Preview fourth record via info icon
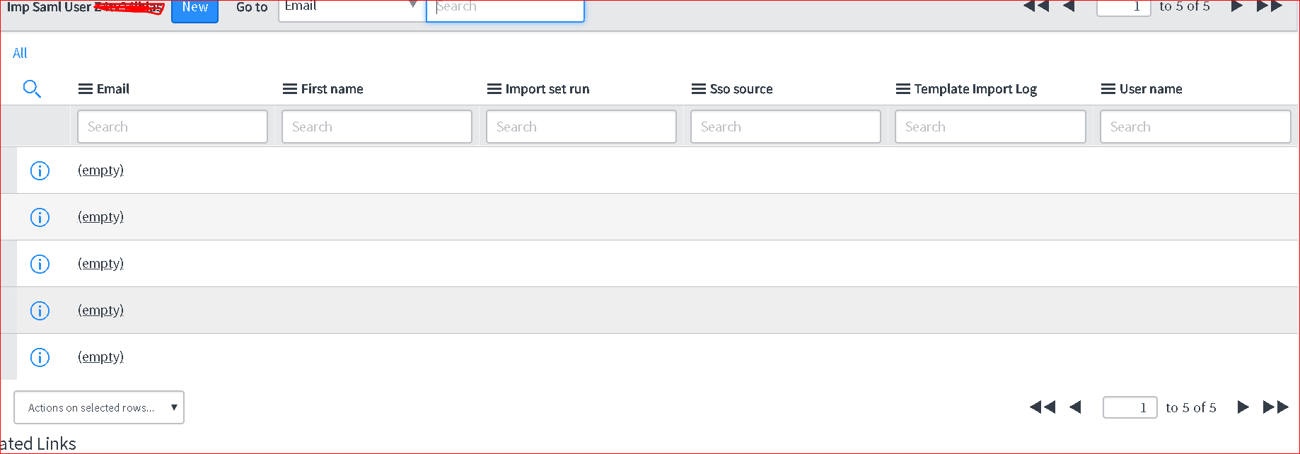This screenshot has height=454, width=1300. coord(40,310)
